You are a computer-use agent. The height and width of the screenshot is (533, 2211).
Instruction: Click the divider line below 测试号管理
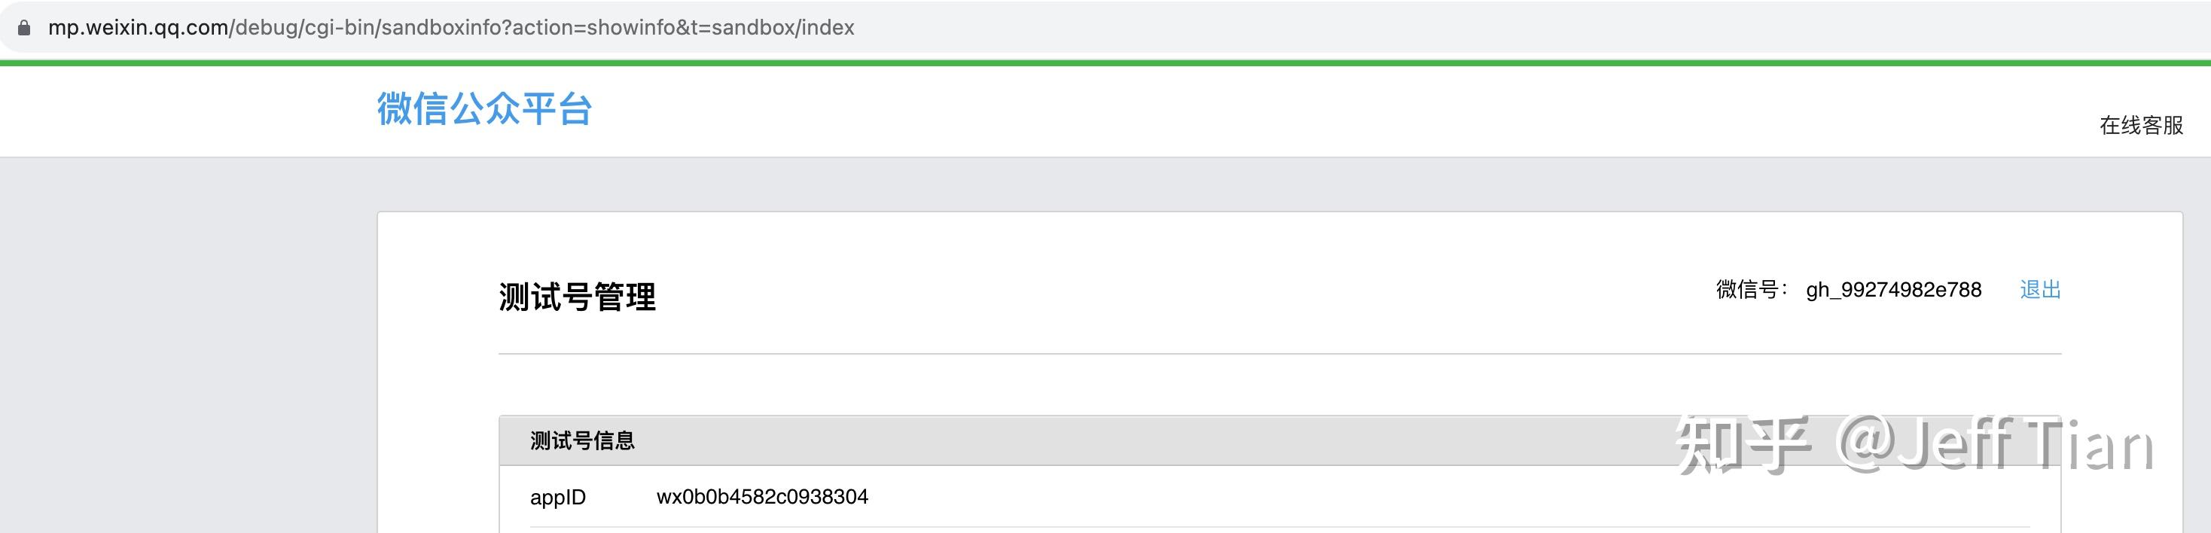(1279, 354)
